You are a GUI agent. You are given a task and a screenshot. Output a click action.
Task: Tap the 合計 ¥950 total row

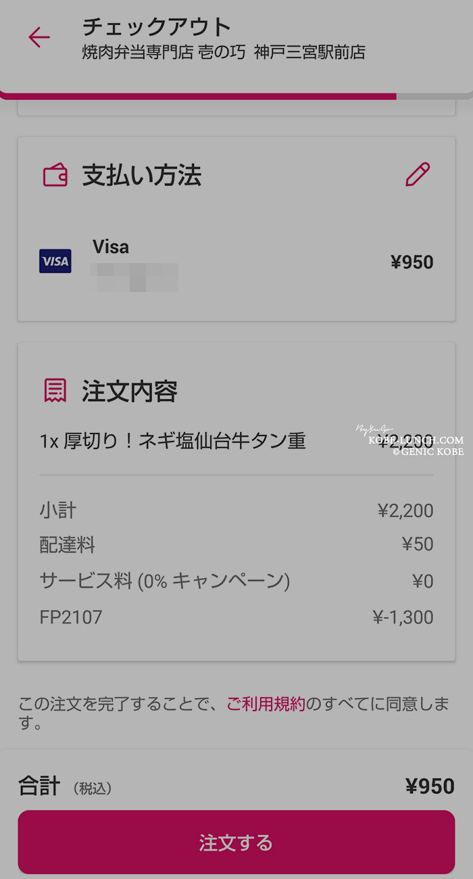pyautogui.click(x=236, y=785)
